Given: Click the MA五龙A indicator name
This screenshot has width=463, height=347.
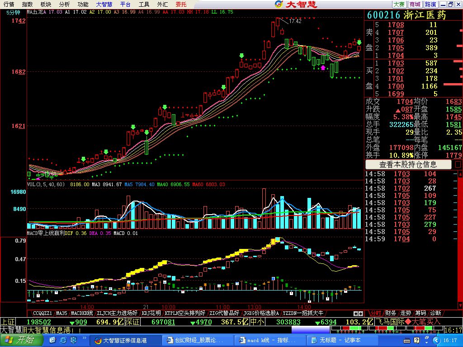Looking at the screenshot, I should point(37,12).
